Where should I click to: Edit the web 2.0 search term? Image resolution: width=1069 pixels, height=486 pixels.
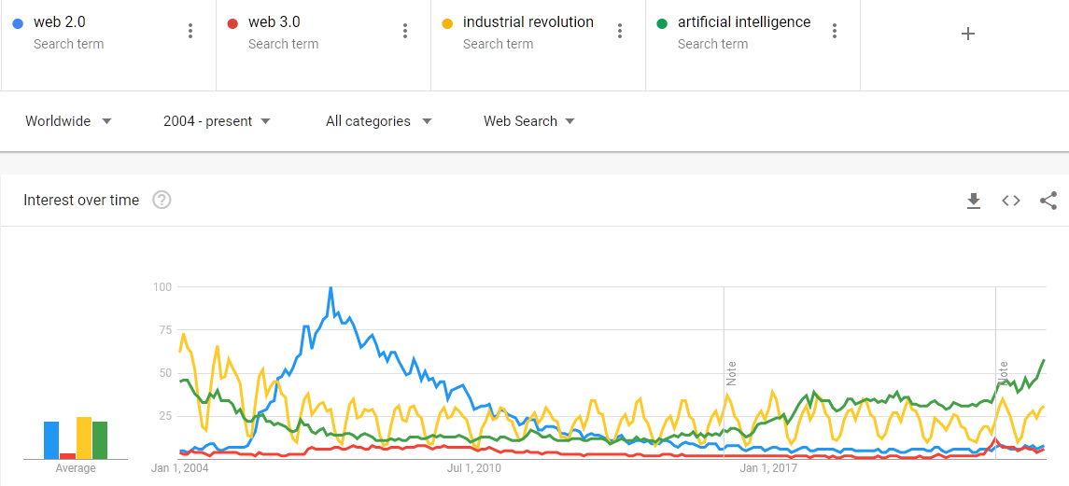pos(60,22)
